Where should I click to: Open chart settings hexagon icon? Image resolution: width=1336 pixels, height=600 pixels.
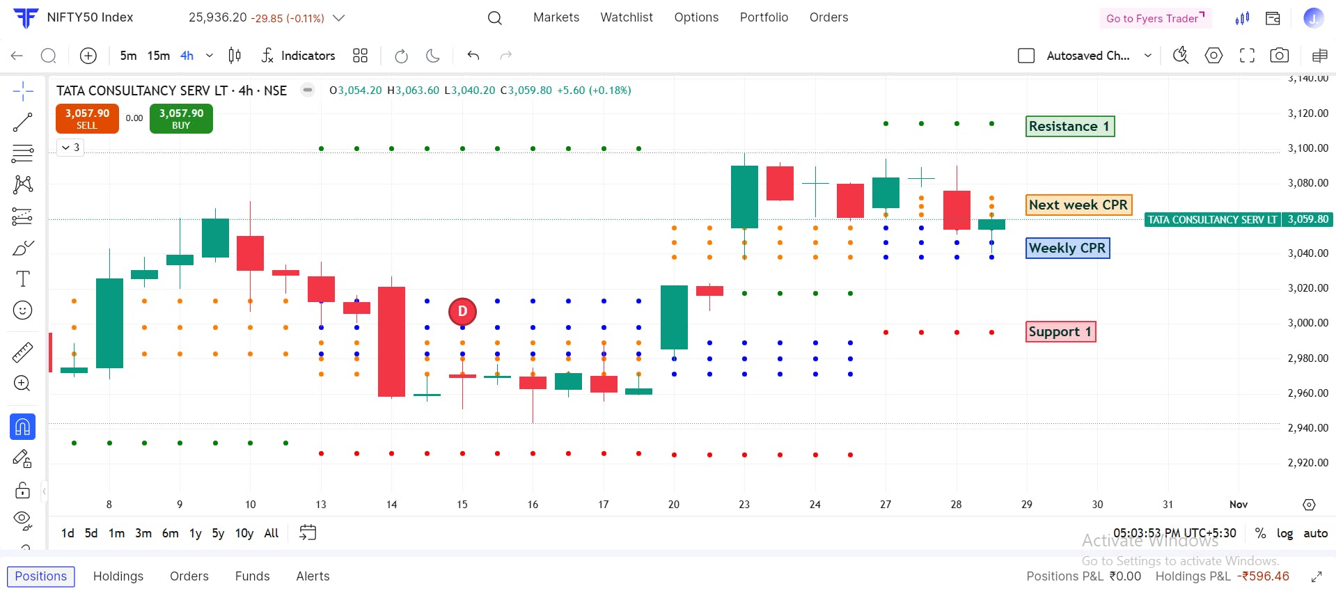[1213, 56]
